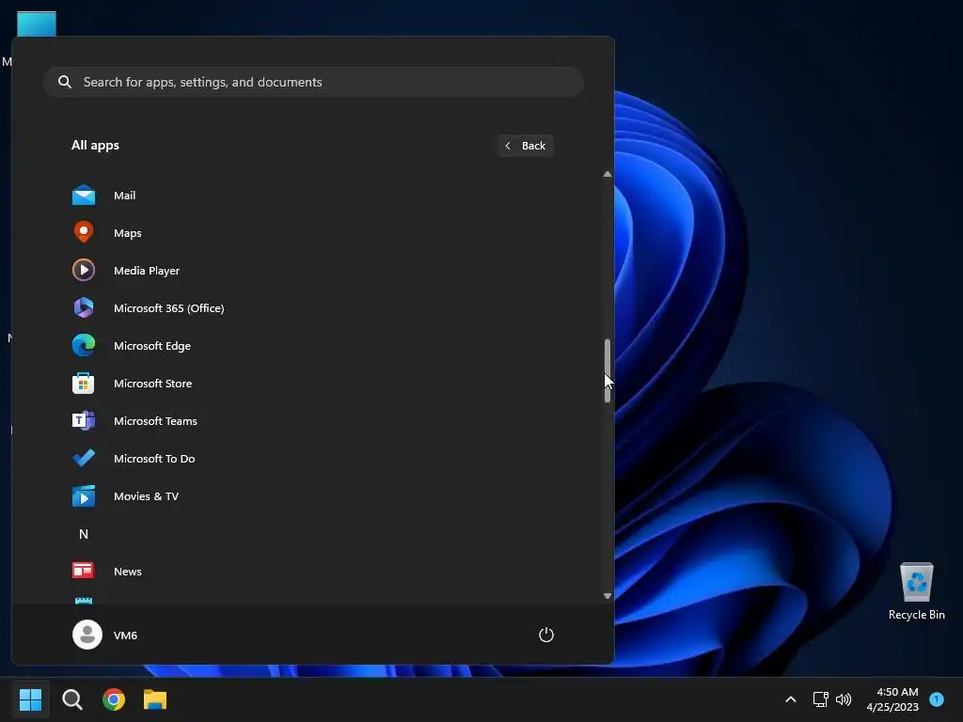This screenshot has height=722, width=963.
Task: Focus the 'Search for apps, settings, and documents' field
Action: coord(313,82)
